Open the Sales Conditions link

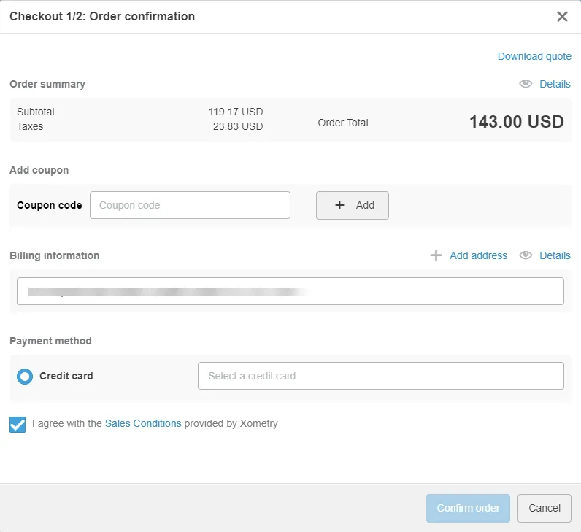[143, 423]
